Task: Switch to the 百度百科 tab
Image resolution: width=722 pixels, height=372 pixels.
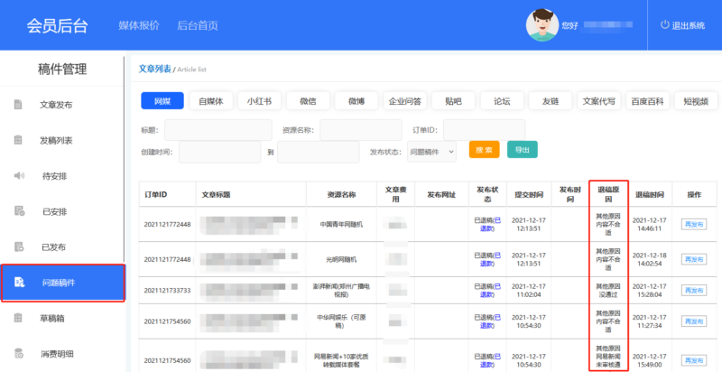Action: coord(647,101)
